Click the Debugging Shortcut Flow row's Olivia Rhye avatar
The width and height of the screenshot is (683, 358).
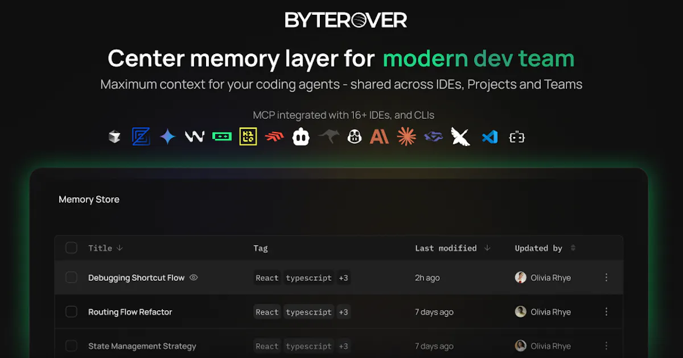click(520, 277)
